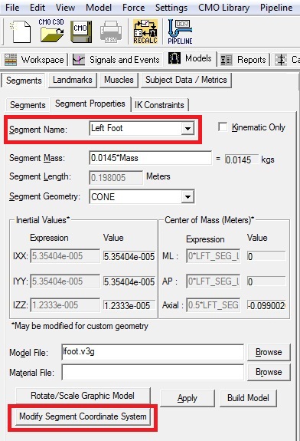Click Rotate/Scale Graphic Model button
The image size is (300, 441).
coord(83,396)
